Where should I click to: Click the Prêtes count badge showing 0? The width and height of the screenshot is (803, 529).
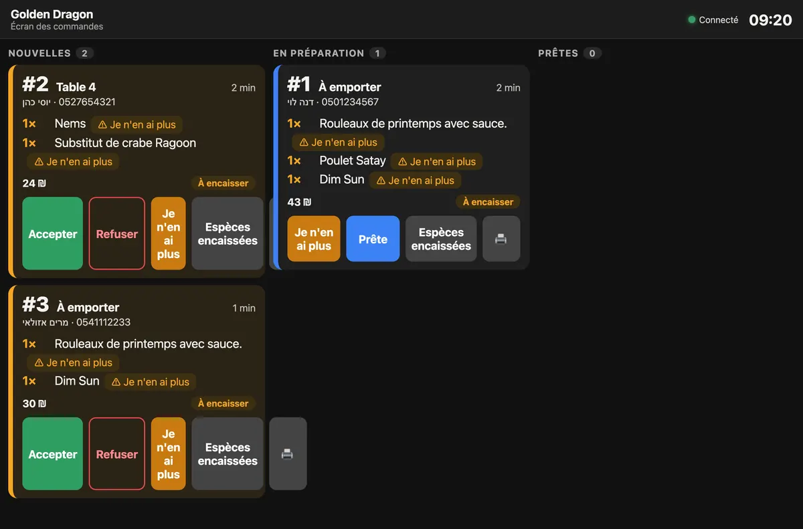(592, 54)
